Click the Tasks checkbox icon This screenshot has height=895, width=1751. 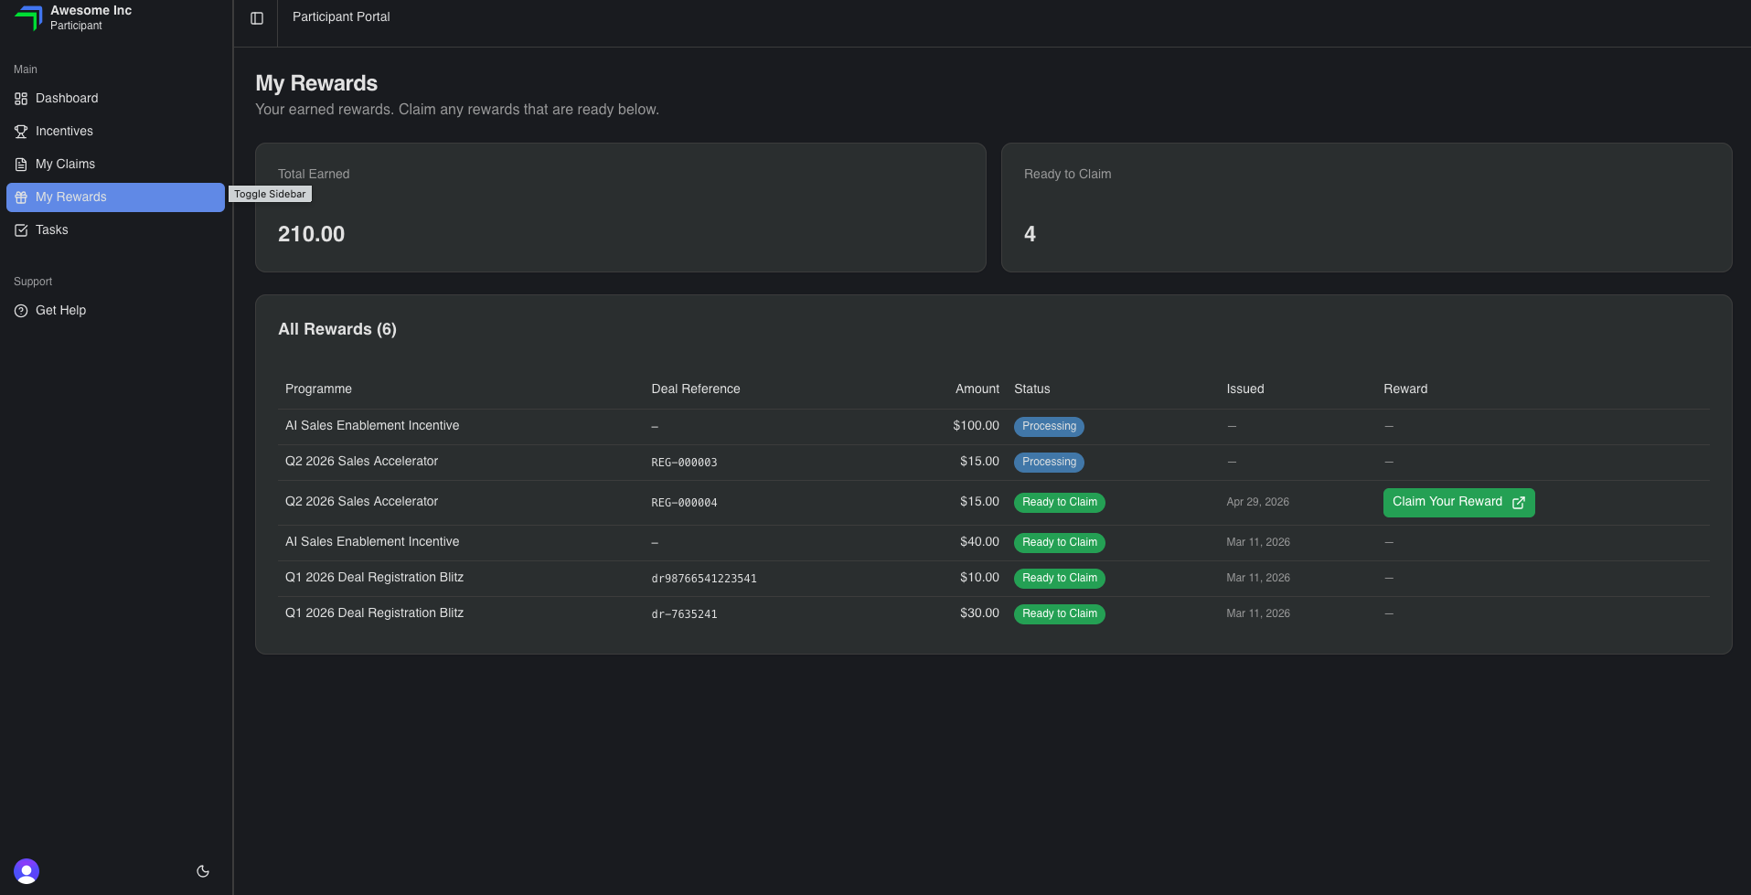[21, 230]
